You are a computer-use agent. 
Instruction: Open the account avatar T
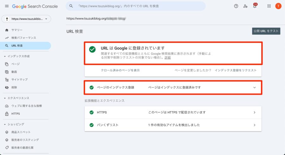tap(278, 6)
